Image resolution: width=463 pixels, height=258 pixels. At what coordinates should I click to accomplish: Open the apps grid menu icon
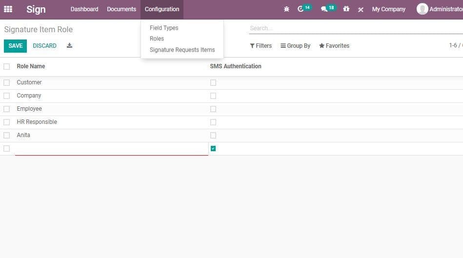[8, 9]
